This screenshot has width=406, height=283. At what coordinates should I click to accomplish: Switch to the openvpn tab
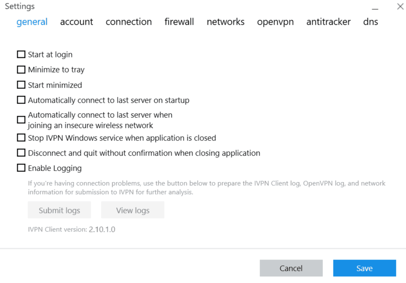[x=275, y=22]
